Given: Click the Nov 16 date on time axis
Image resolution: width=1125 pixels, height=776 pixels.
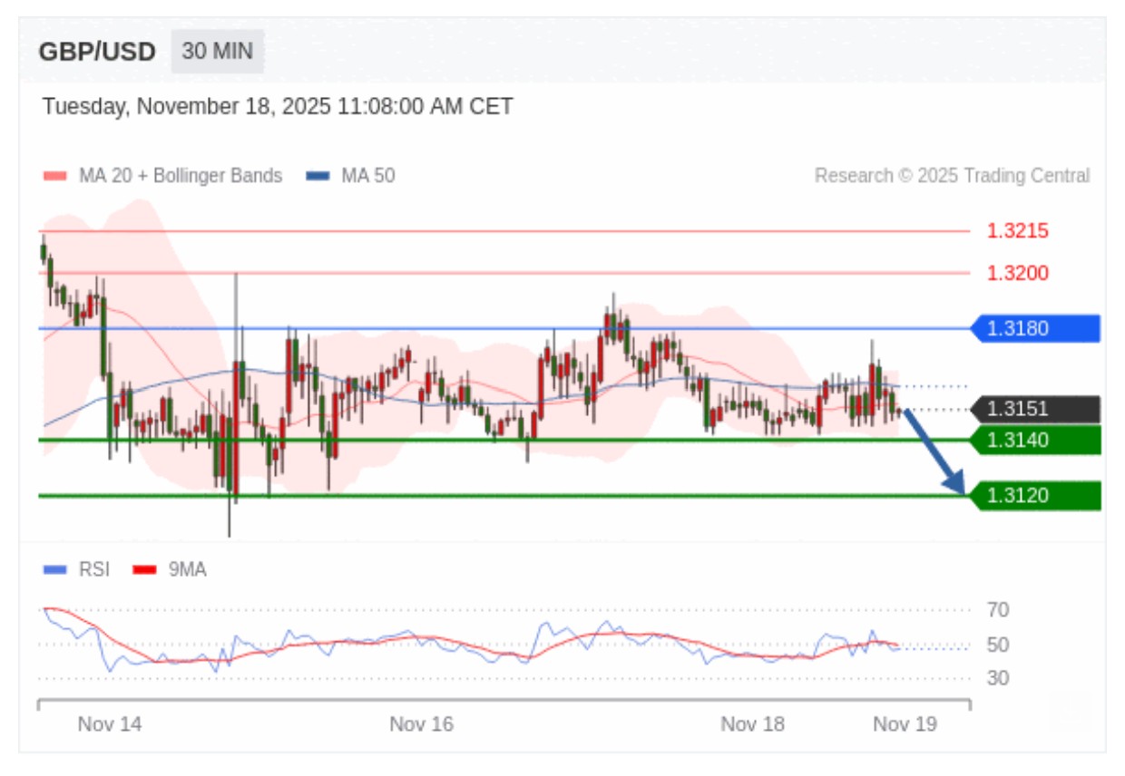Looking at the screenshot, I should point(421,724).
